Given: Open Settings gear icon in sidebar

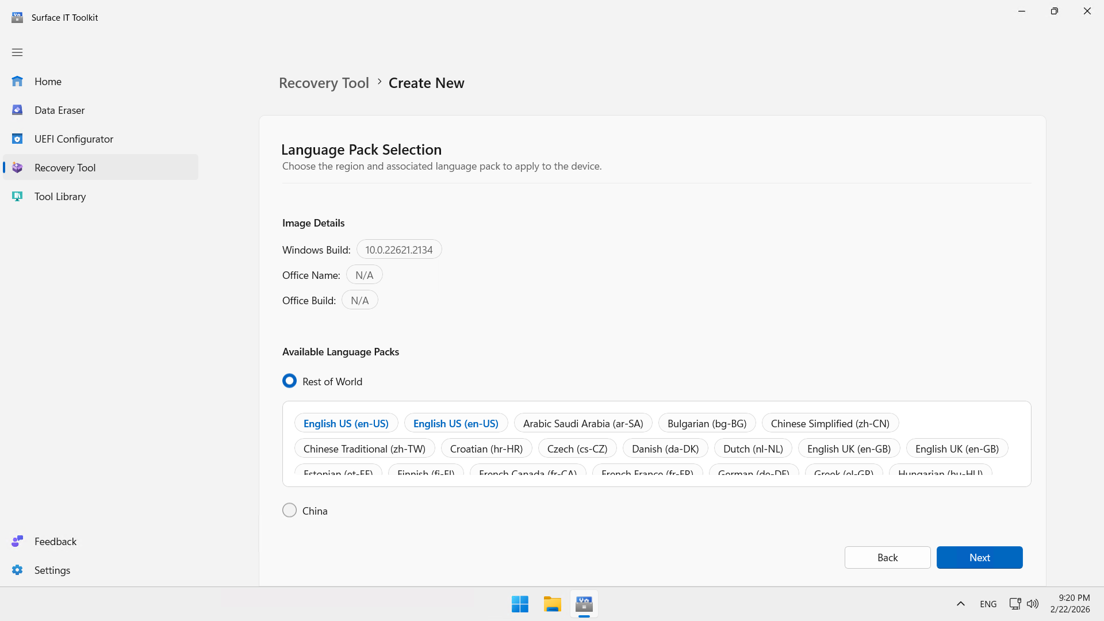Looking at the screenshot, I should (17, 570).
